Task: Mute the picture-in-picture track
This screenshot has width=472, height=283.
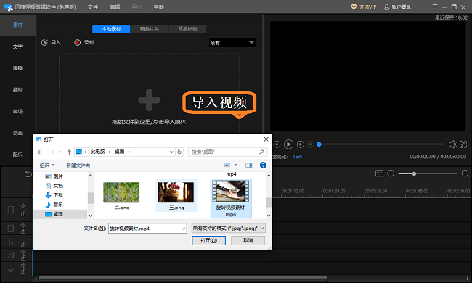Action: (x=23, y=225)
